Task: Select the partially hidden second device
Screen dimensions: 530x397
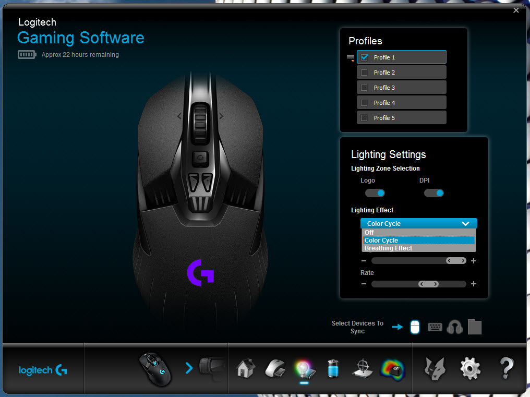Action: [x=212, y=367]
